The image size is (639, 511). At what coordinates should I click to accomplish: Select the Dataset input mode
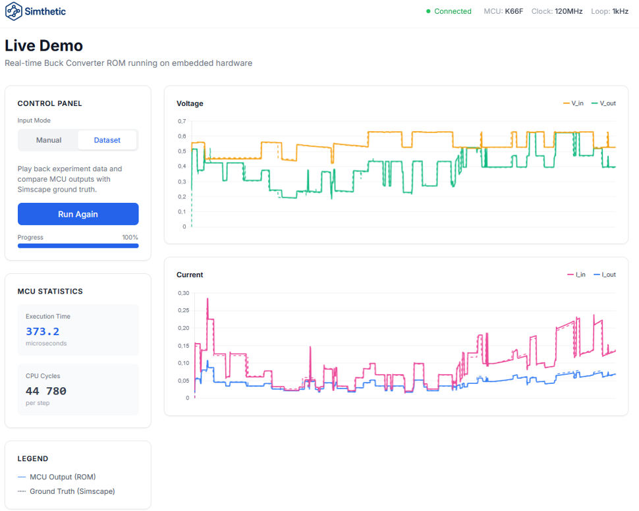point(107,140)
